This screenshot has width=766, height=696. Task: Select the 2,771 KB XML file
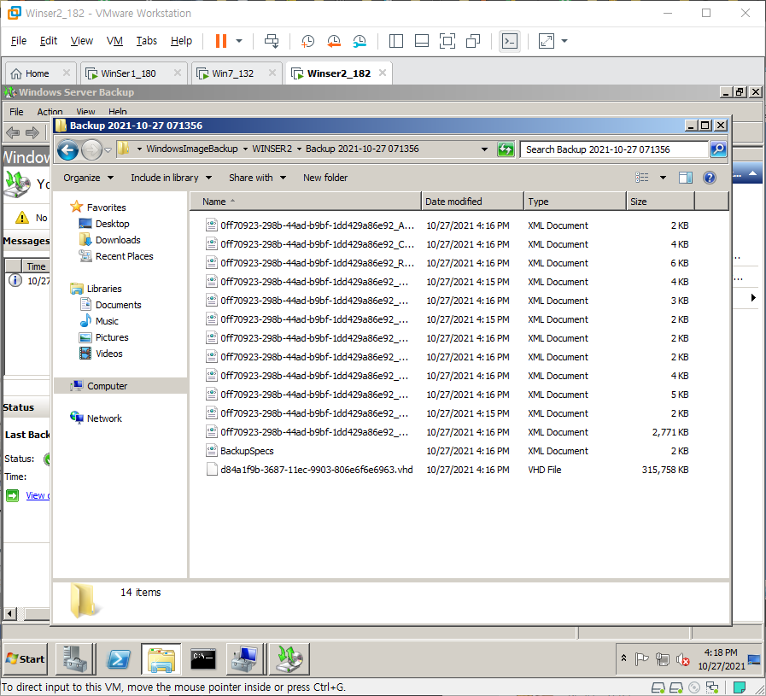(x=313, y=432)
